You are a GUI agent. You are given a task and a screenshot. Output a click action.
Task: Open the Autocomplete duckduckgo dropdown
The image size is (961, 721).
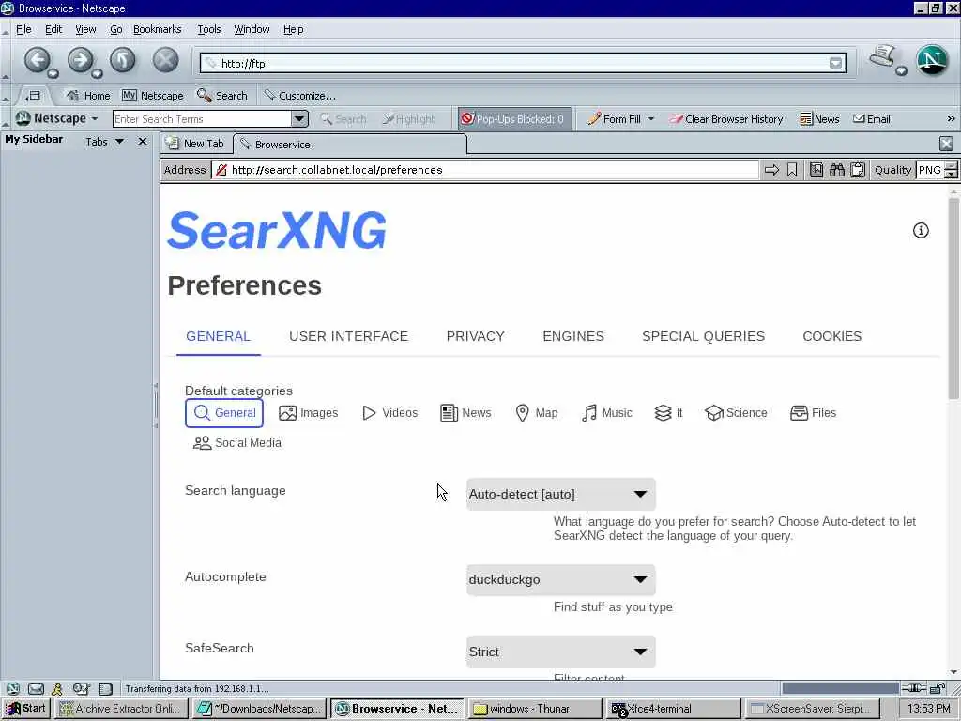pyautogui.click(x=561, y=579)
